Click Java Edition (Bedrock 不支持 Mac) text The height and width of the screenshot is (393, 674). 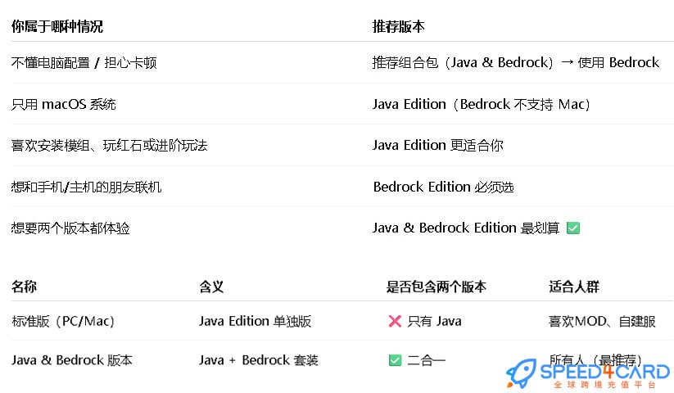(481, 104)
